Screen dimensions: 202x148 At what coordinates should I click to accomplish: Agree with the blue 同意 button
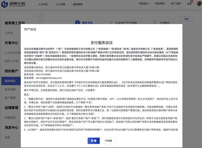[x=94, y=141]
